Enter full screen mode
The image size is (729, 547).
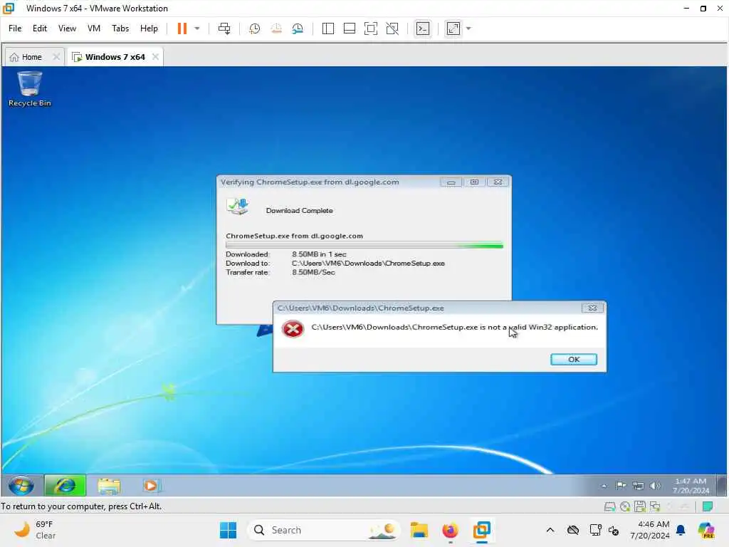pos(370,28)
